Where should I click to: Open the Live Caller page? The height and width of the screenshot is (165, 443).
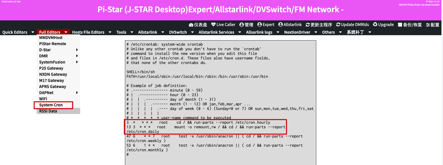pos(223,25)
